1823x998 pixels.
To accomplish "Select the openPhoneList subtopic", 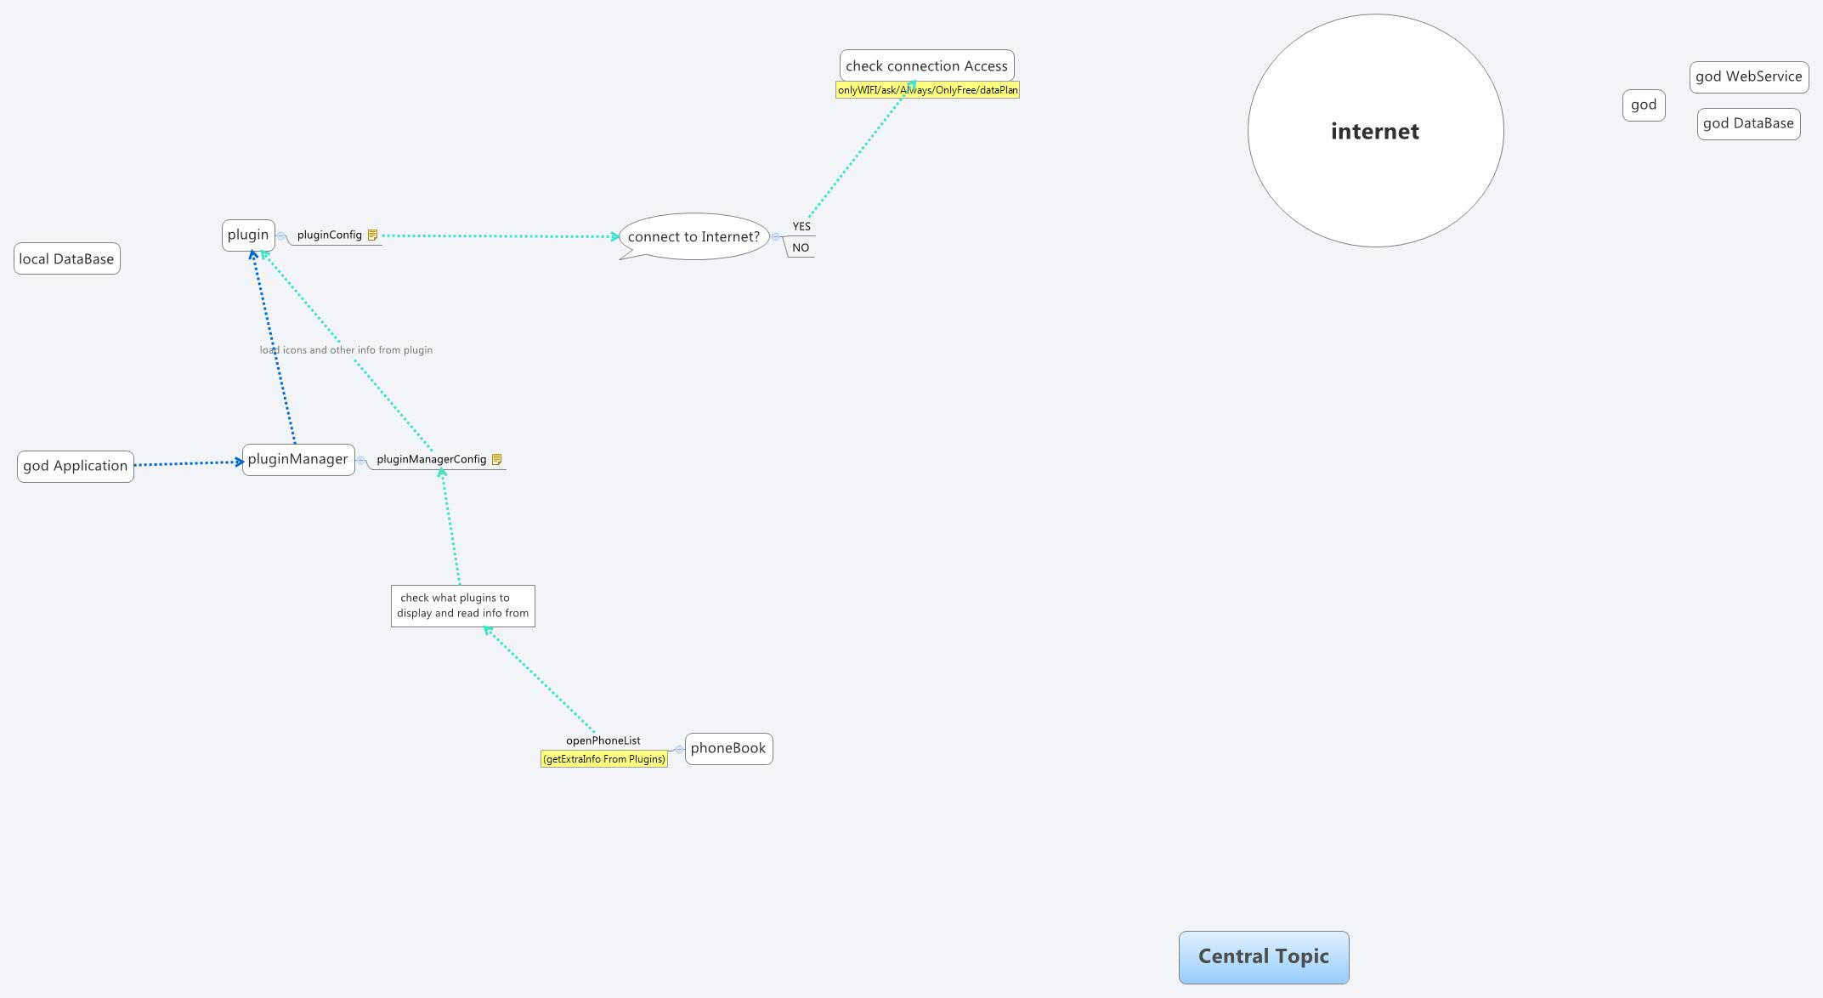I will pos(603,741).
